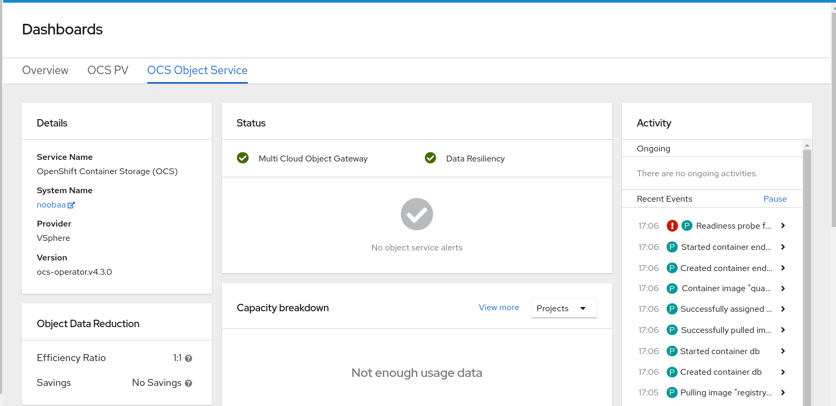The height and width of the screenshot is (406, 836).
Task: Click OpenShift Container Storage (OCS) service name
Action: [x=107, y=172]
